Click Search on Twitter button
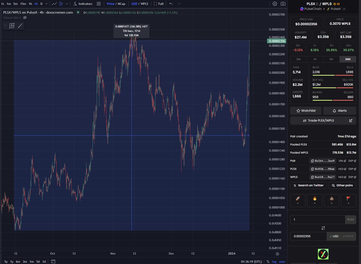This screenshot has width=361, height=264. pos(308,185)
